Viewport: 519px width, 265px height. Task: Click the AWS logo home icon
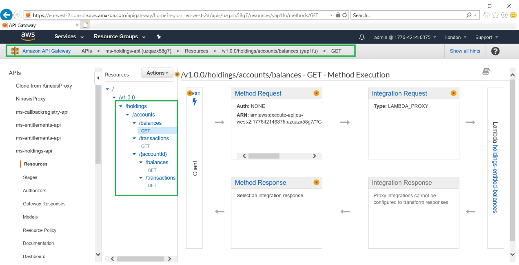coord(28,37)
